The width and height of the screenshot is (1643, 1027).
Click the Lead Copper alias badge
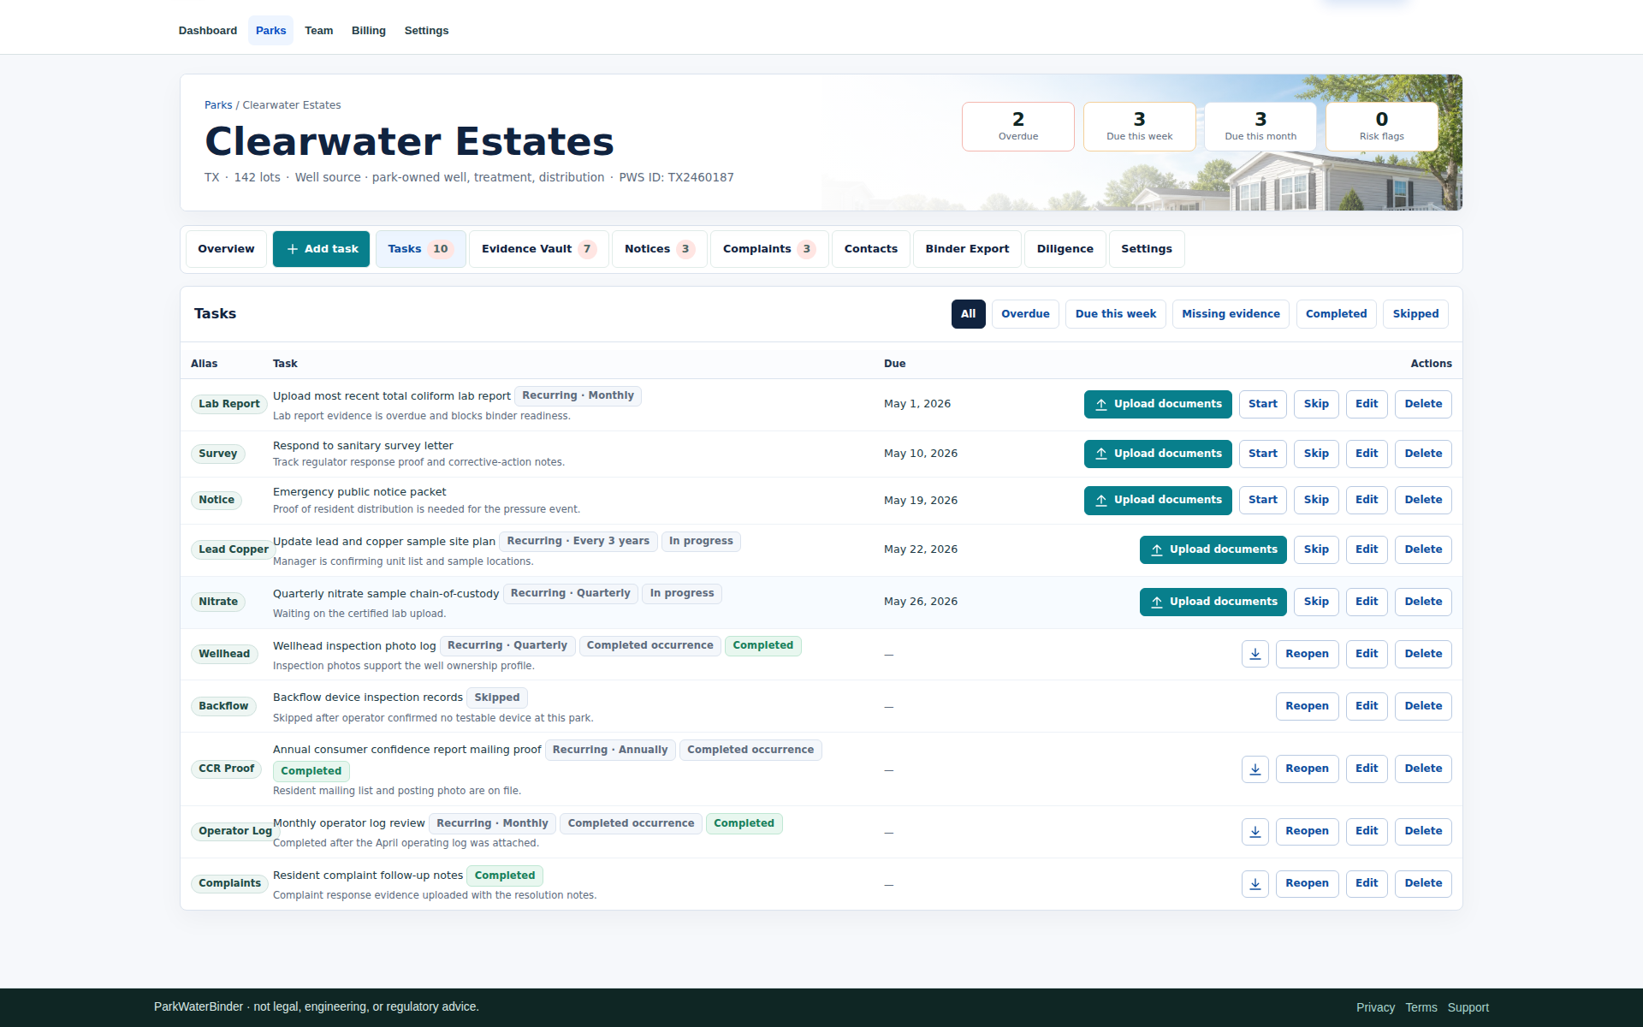[x=233, y=549]
